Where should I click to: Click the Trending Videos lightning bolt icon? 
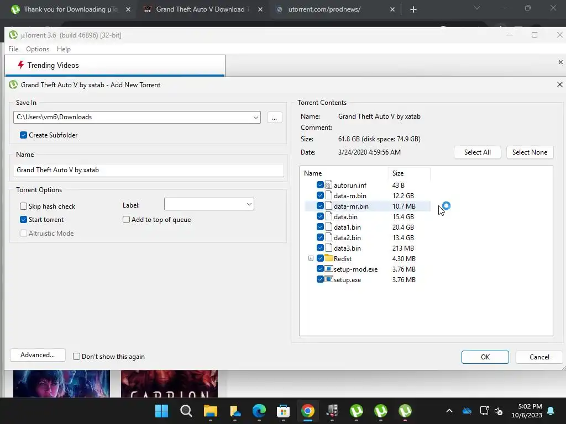coord(20,65)
